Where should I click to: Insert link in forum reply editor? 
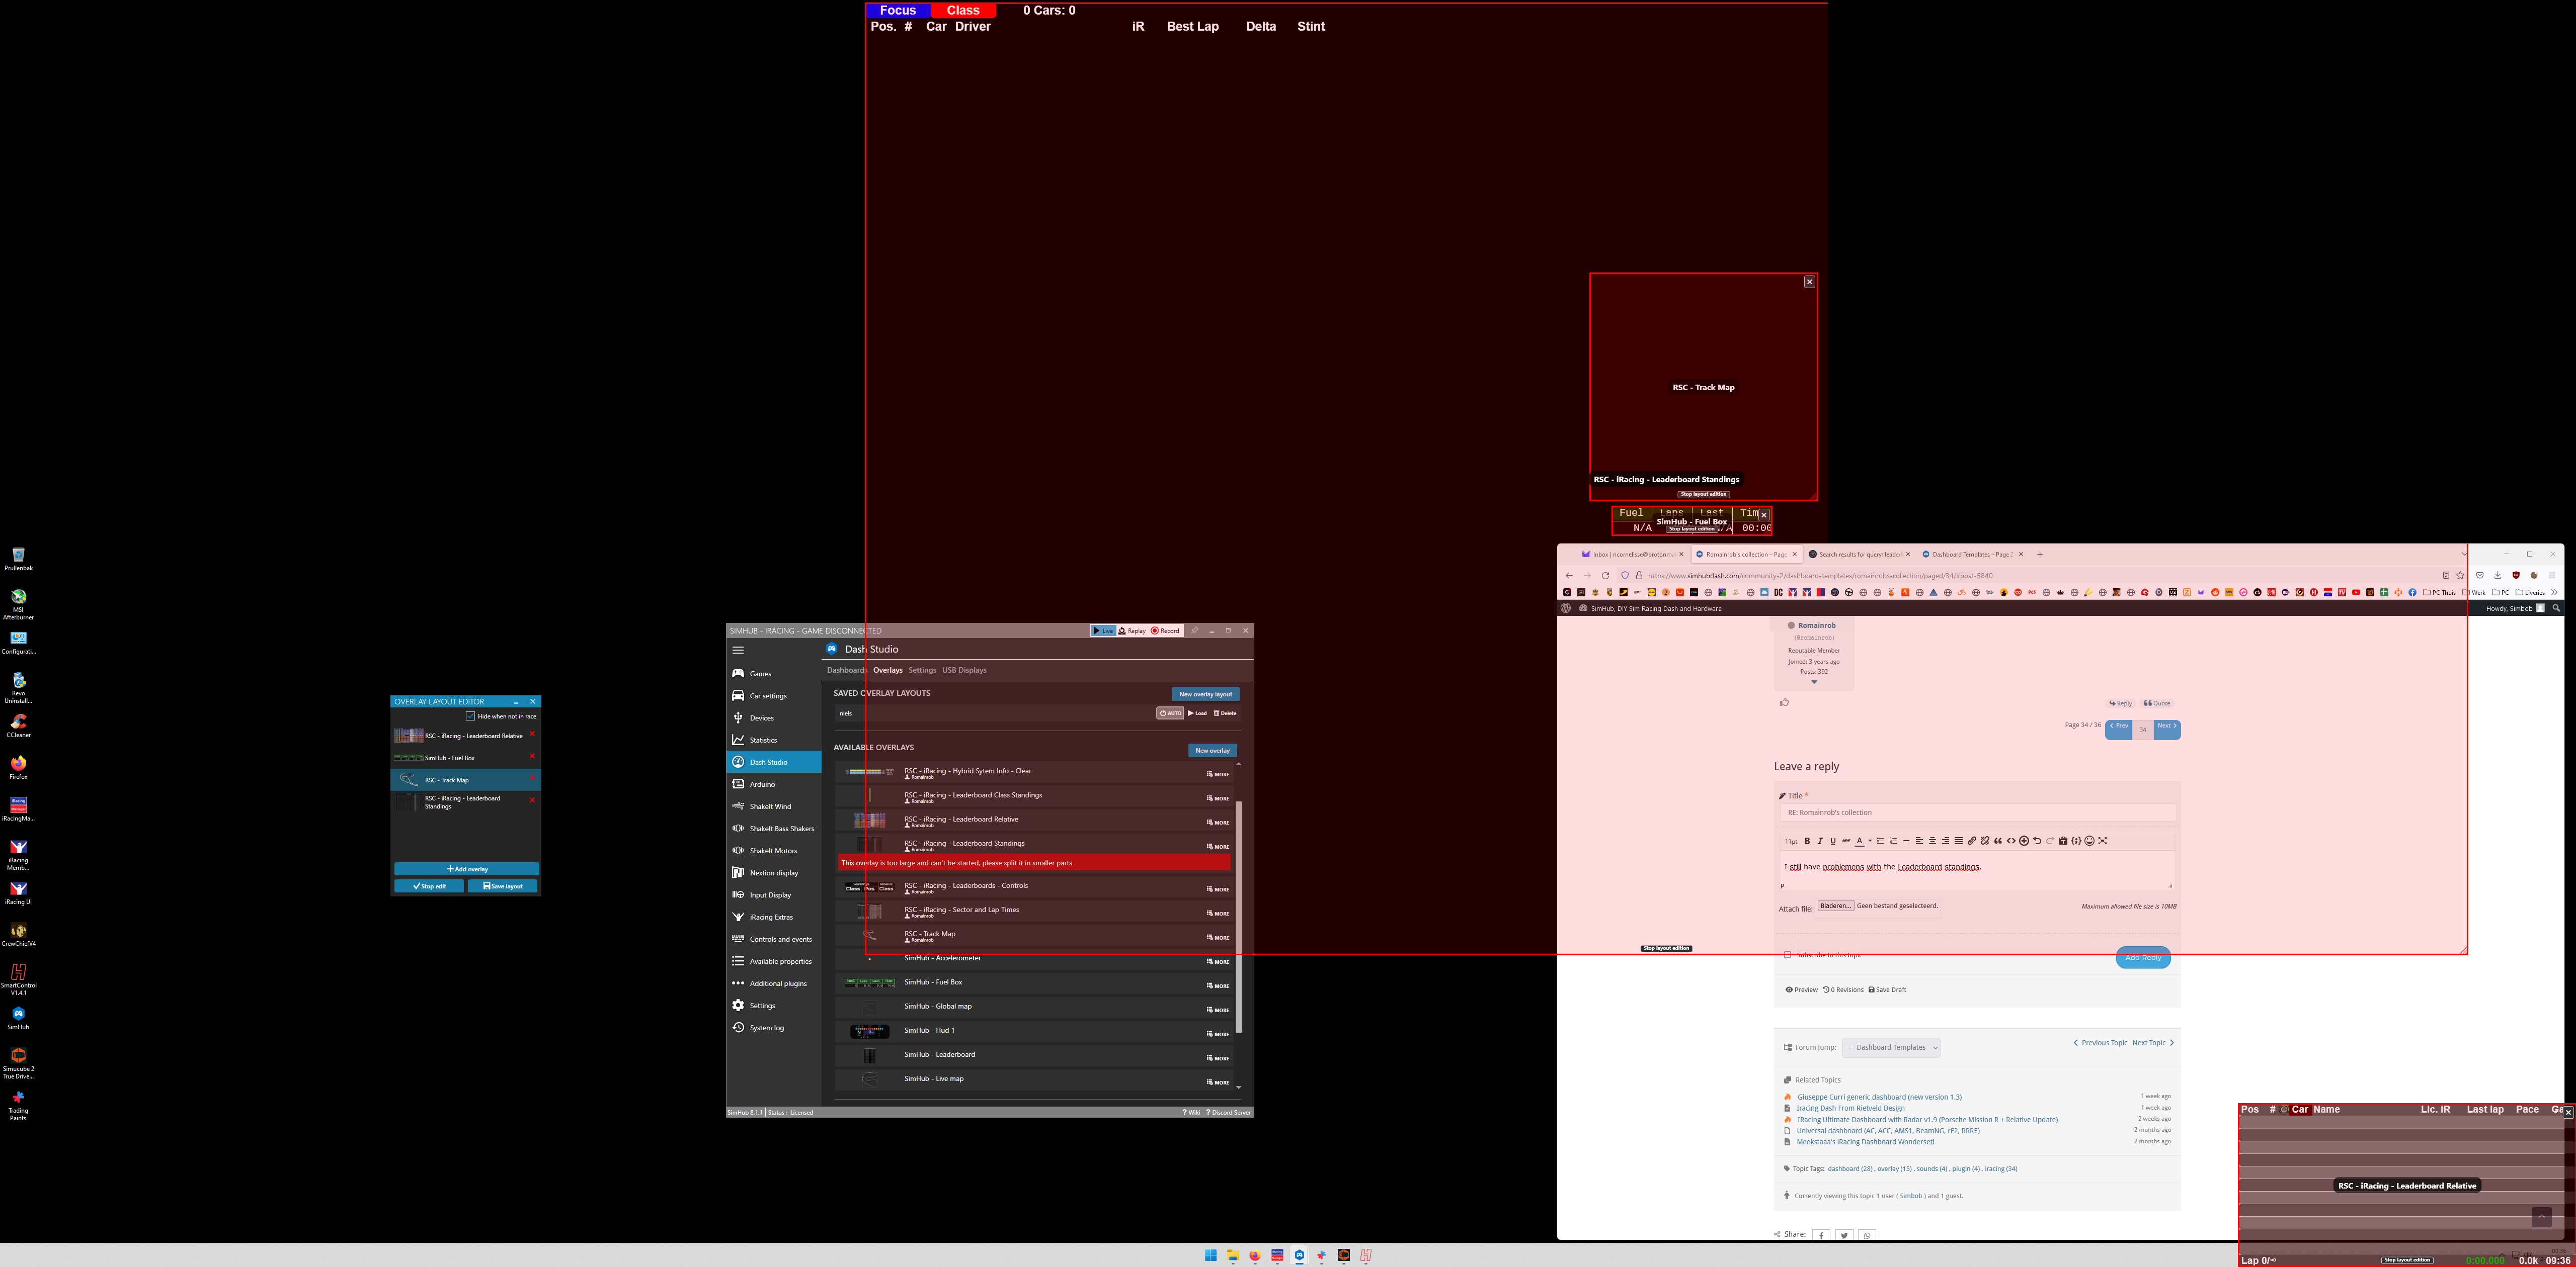(1972, 841)
